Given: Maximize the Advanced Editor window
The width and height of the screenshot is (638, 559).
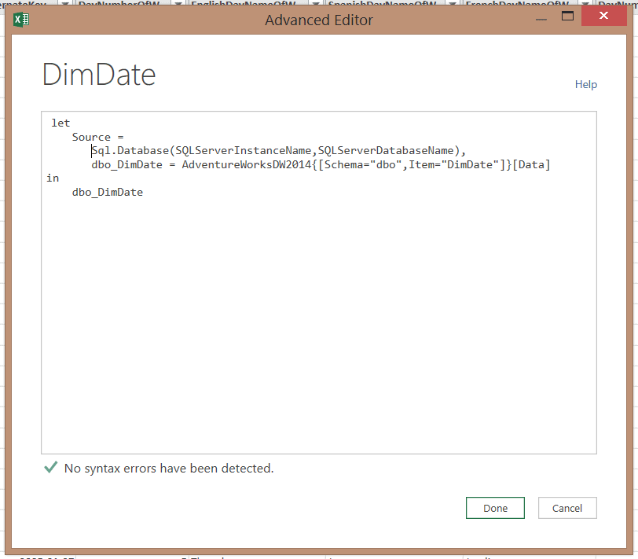Looking at the screenshot, I should pyautogui.click(x=567, y=17).
